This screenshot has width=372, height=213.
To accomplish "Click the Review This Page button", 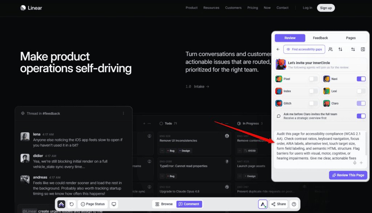I will [x=348, y=175].
